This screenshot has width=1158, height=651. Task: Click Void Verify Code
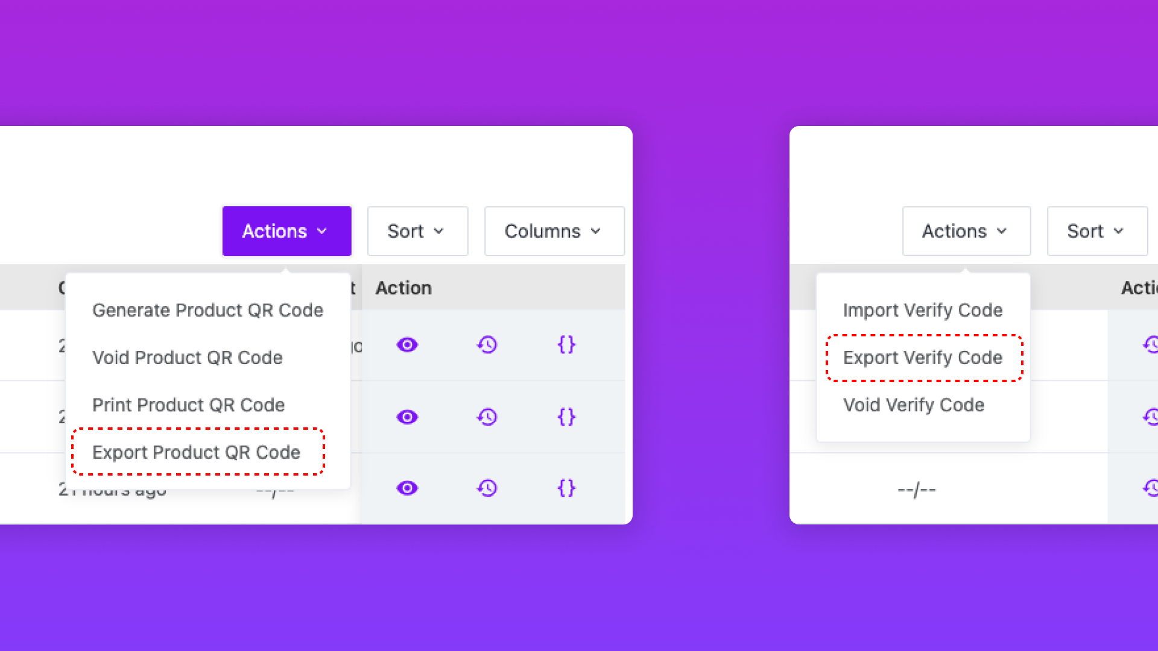pyautogui.click(x=914, y=405)
